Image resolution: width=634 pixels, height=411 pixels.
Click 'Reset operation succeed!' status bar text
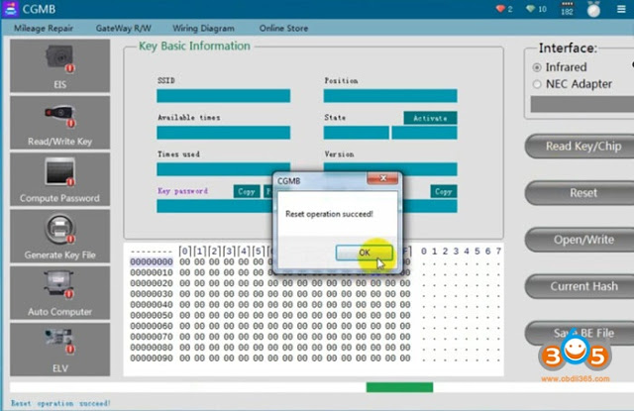[x=60, y=403]
